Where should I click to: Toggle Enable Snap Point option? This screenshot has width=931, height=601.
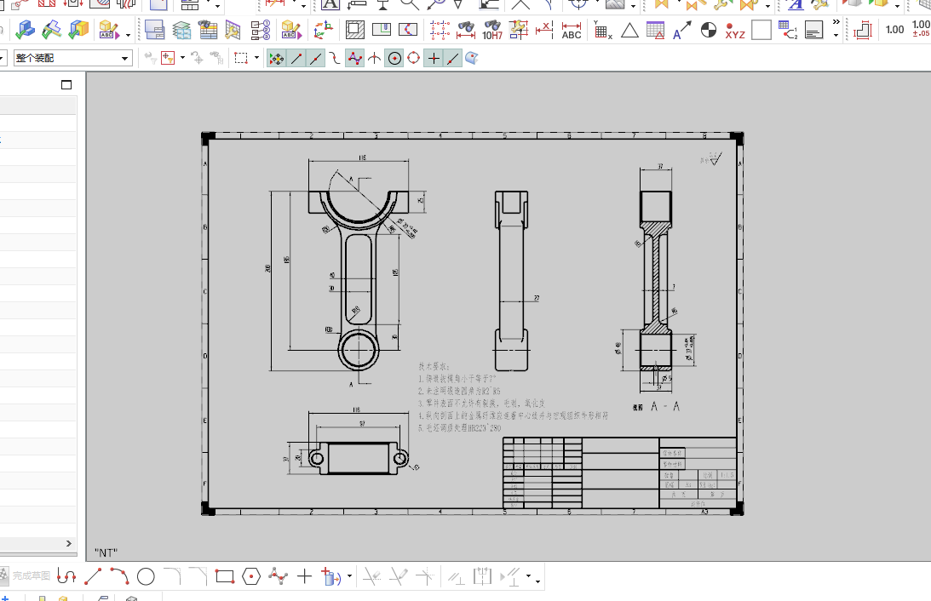tap(276, 58)
